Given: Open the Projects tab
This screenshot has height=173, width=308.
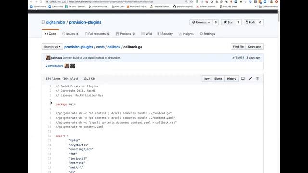Looking at the screenshot, I should 125,34.
